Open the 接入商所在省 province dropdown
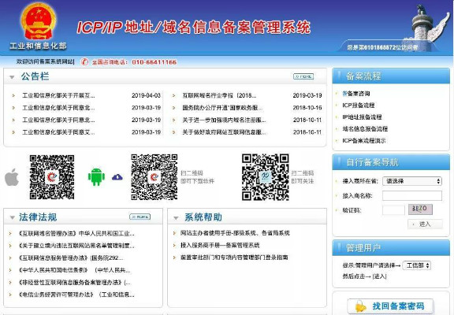 click(412, 181)
